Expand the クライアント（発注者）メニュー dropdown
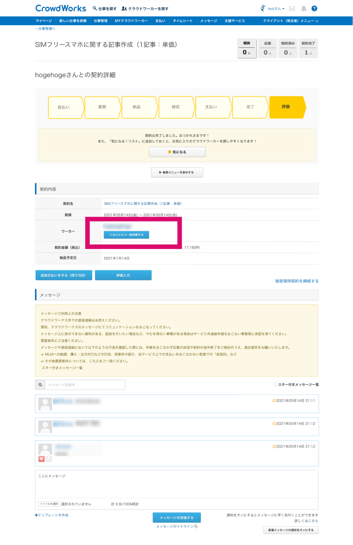 click(x=291, y=21)
